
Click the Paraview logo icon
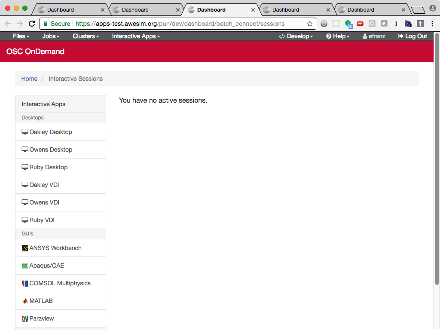click(x=24, y=318)
